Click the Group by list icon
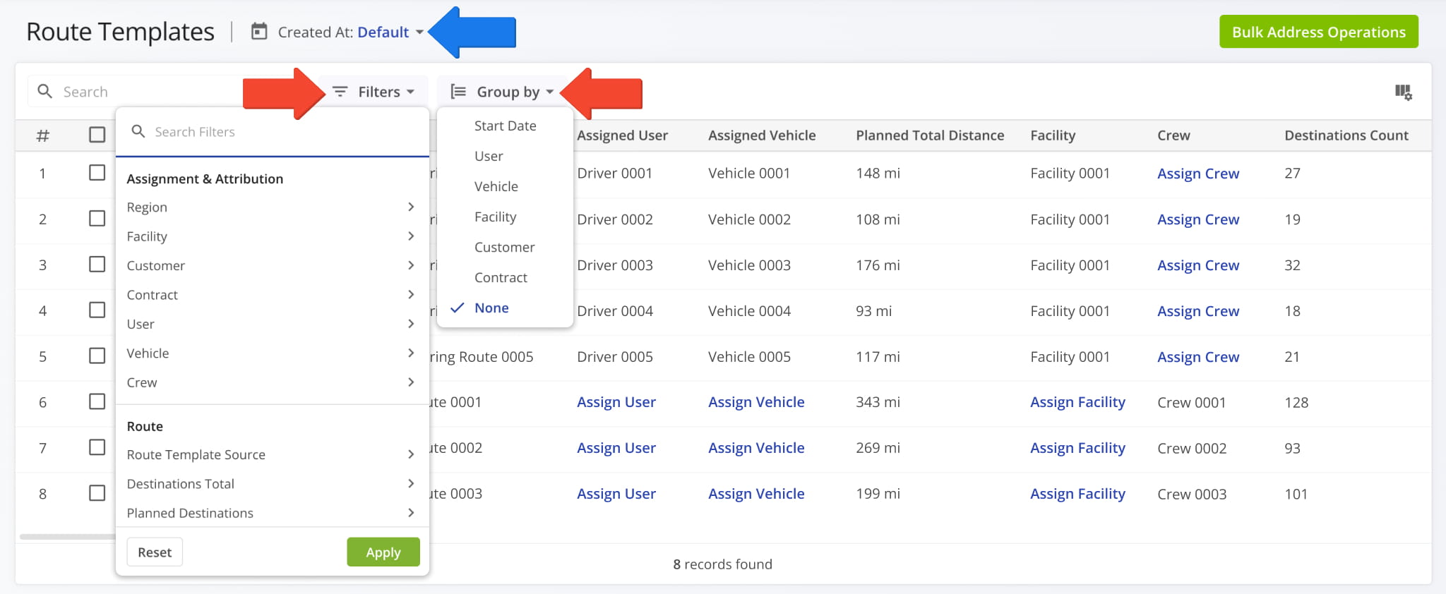The width and height of the screenshot is (1446, 594). point(458,92)
